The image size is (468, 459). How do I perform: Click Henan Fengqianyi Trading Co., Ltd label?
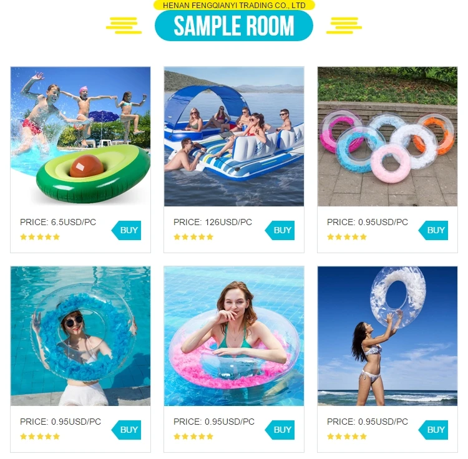click(x=234, y=5)
